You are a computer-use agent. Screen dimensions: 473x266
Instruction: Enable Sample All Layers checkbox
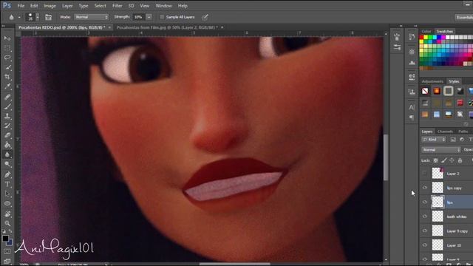click(162, 17)
